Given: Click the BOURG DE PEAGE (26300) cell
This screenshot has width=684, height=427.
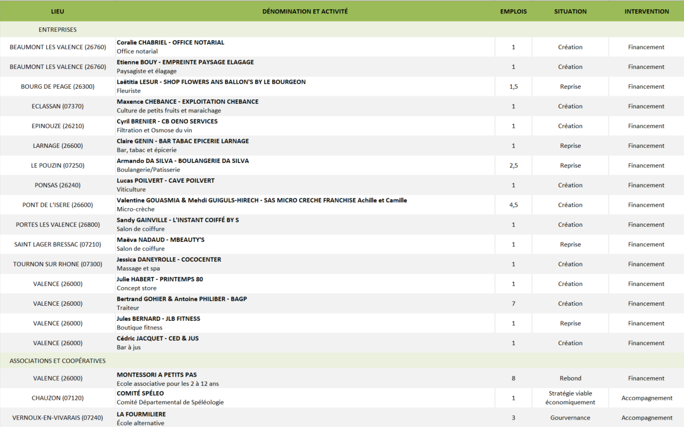Looking at the screenshot, I should (x=57, y=86).
